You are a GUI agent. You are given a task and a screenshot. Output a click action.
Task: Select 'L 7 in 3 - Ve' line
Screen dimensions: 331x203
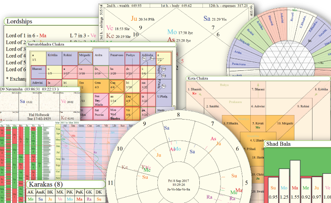tap(83, 36)
